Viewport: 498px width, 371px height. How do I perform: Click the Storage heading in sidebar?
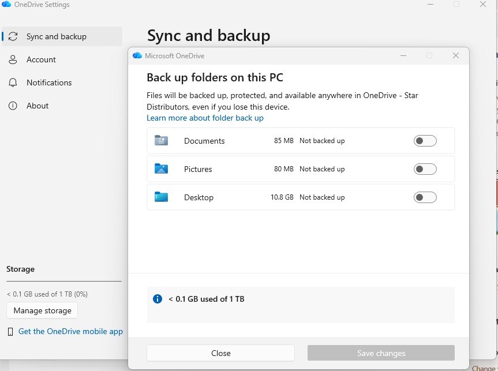[x=20, y=269]
